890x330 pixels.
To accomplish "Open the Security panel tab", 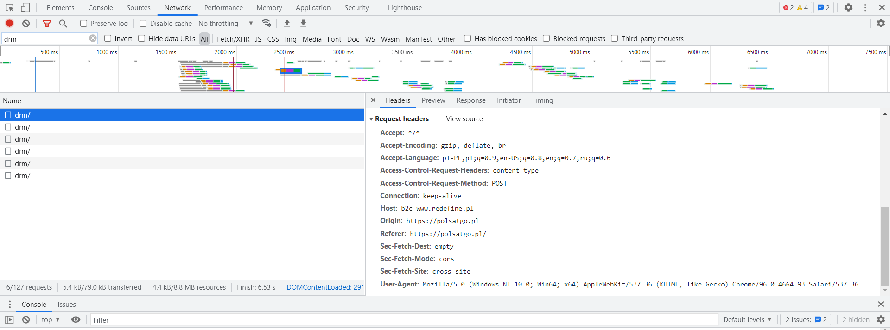I will click(x=356, y=8).
